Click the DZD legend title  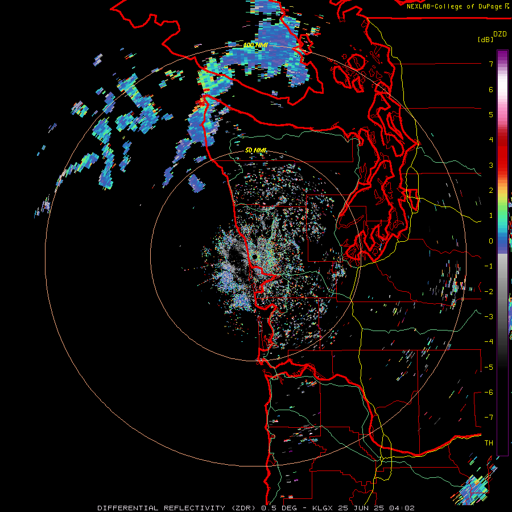click(500, 34)
